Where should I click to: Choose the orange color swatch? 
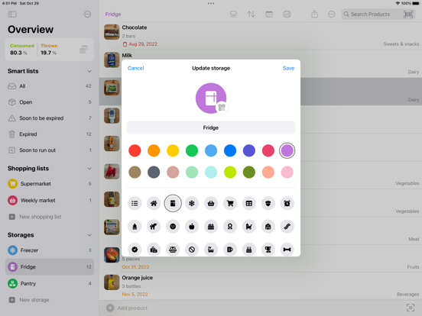pos(154,150)
